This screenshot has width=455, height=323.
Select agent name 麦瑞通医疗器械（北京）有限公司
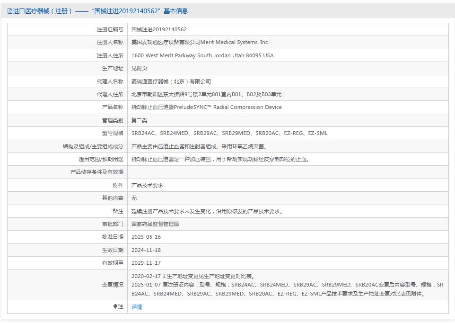click(171, 81)
